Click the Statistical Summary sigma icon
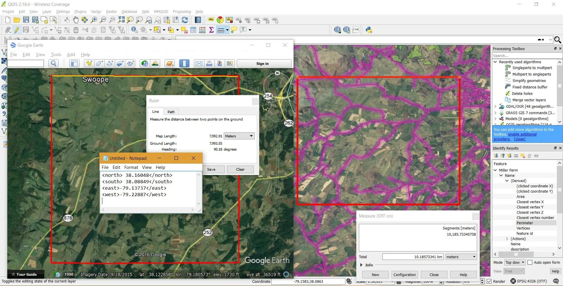Image resolution: width=563 pixels, height=286 pixels. pyautogui.click(x=211, y=30)
